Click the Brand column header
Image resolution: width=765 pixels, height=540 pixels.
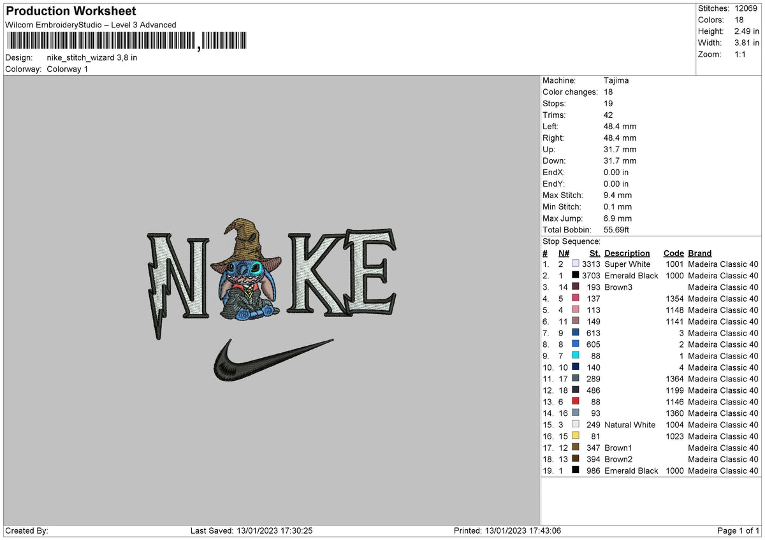pos(700,253)
